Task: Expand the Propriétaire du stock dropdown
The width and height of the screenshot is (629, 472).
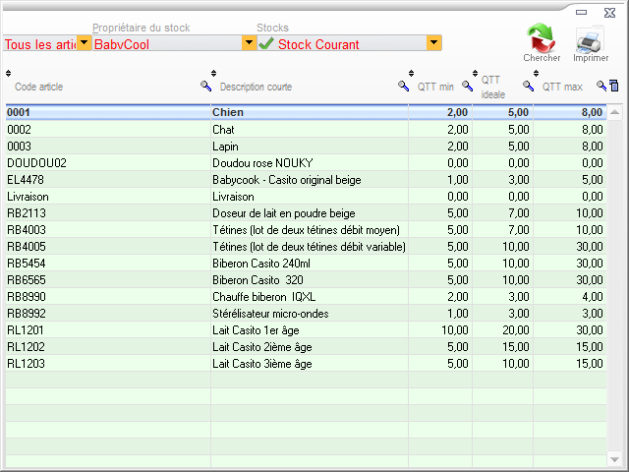Action: click(x=249, y=43)
